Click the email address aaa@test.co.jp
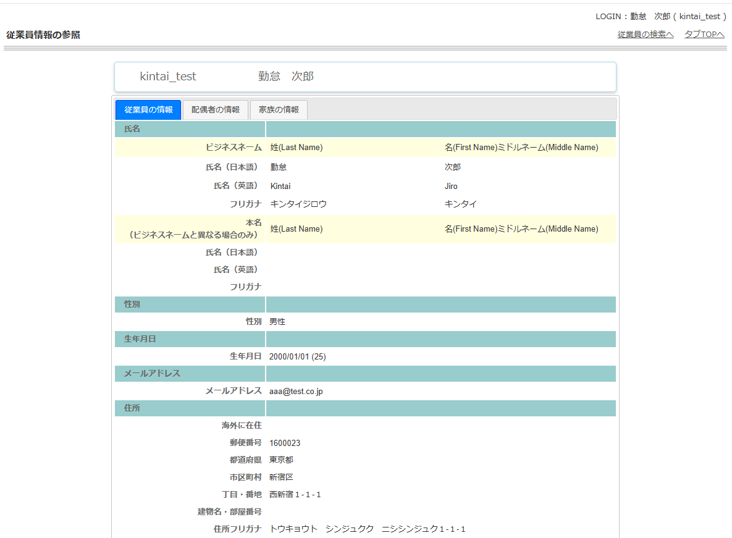Screen dimensions: 732x538 pyautogui.click(x=296, y=391)
